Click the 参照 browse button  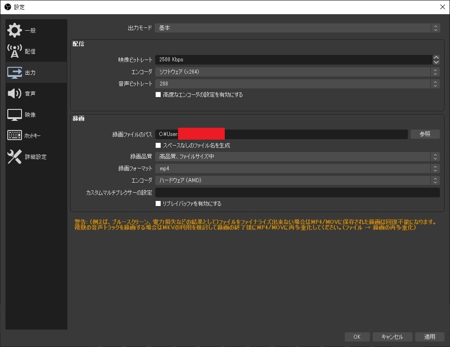(425, 134)
